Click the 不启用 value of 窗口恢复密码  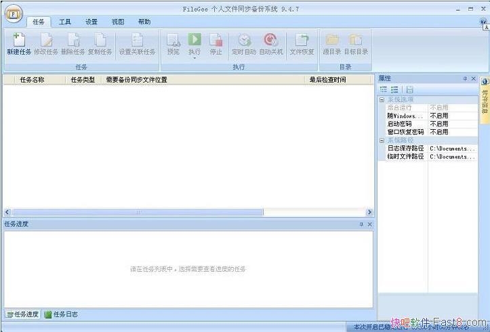[439, 132]
